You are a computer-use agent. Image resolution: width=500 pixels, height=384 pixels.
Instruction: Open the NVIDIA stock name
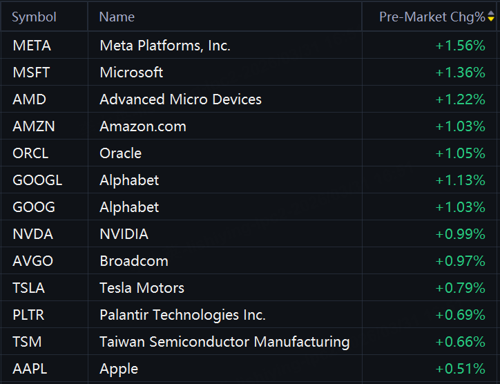click(124, 234)
